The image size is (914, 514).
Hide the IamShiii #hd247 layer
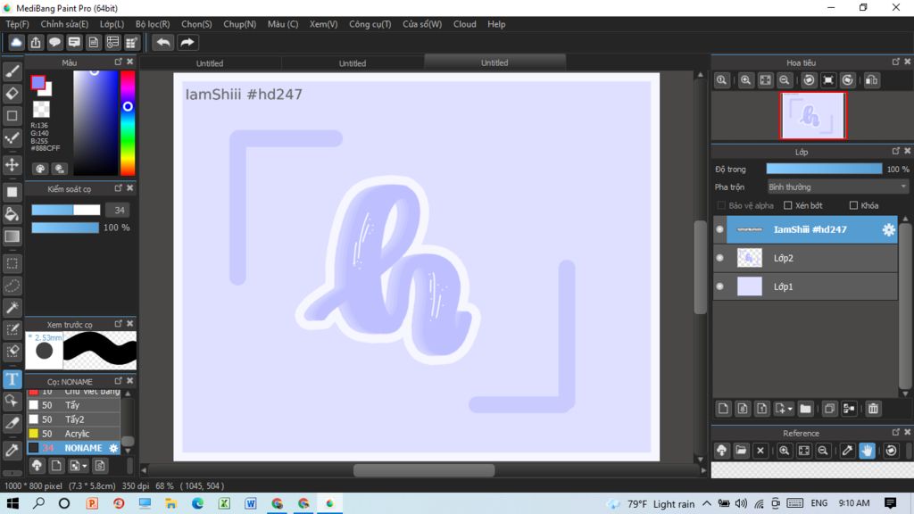pos(720,229)
